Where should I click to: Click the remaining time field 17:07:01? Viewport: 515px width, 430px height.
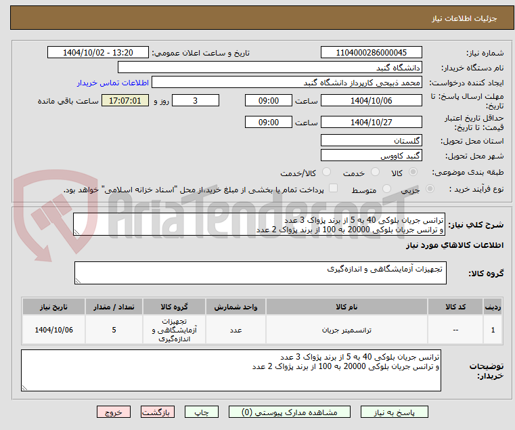(125, 101)
